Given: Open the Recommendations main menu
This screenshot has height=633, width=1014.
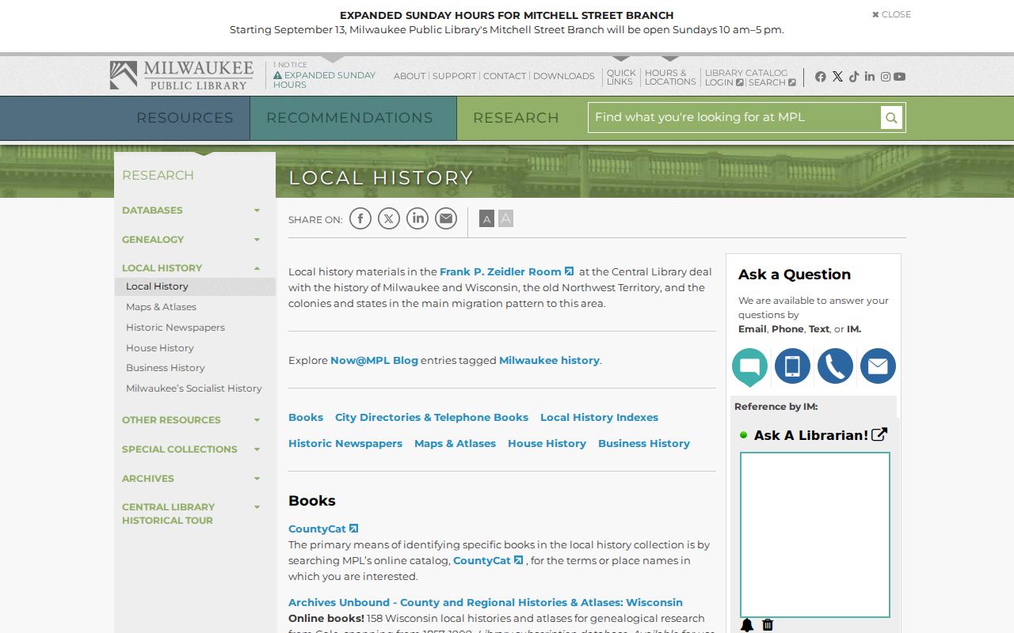Looking at the screenshot, I should click(349, 118).
